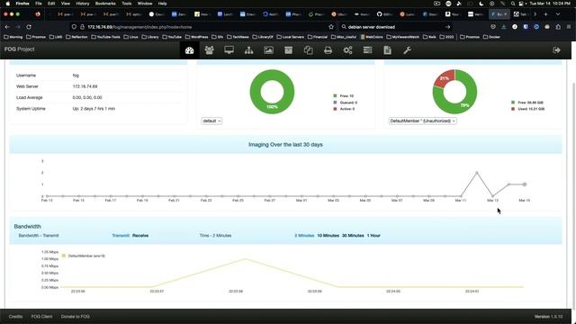Open the FOG Dashboard icon
Image resolution: width=576 pixels, height=324 pixels.
coord(190,50)
